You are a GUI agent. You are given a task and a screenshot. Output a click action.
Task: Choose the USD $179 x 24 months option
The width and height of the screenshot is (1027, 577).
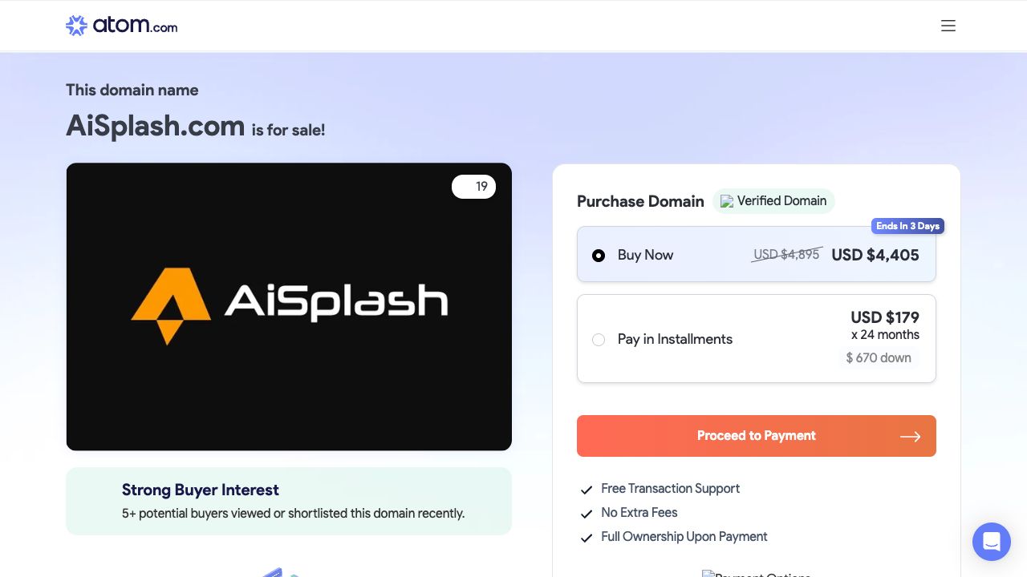(884, 325)
